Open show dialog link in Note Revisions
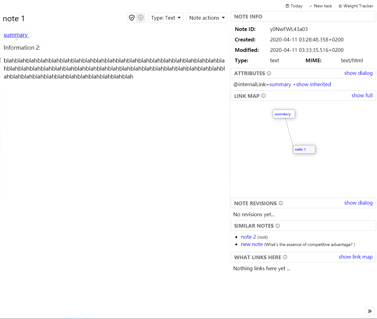This screenshot has height=319, width=377. click(358, 203)
